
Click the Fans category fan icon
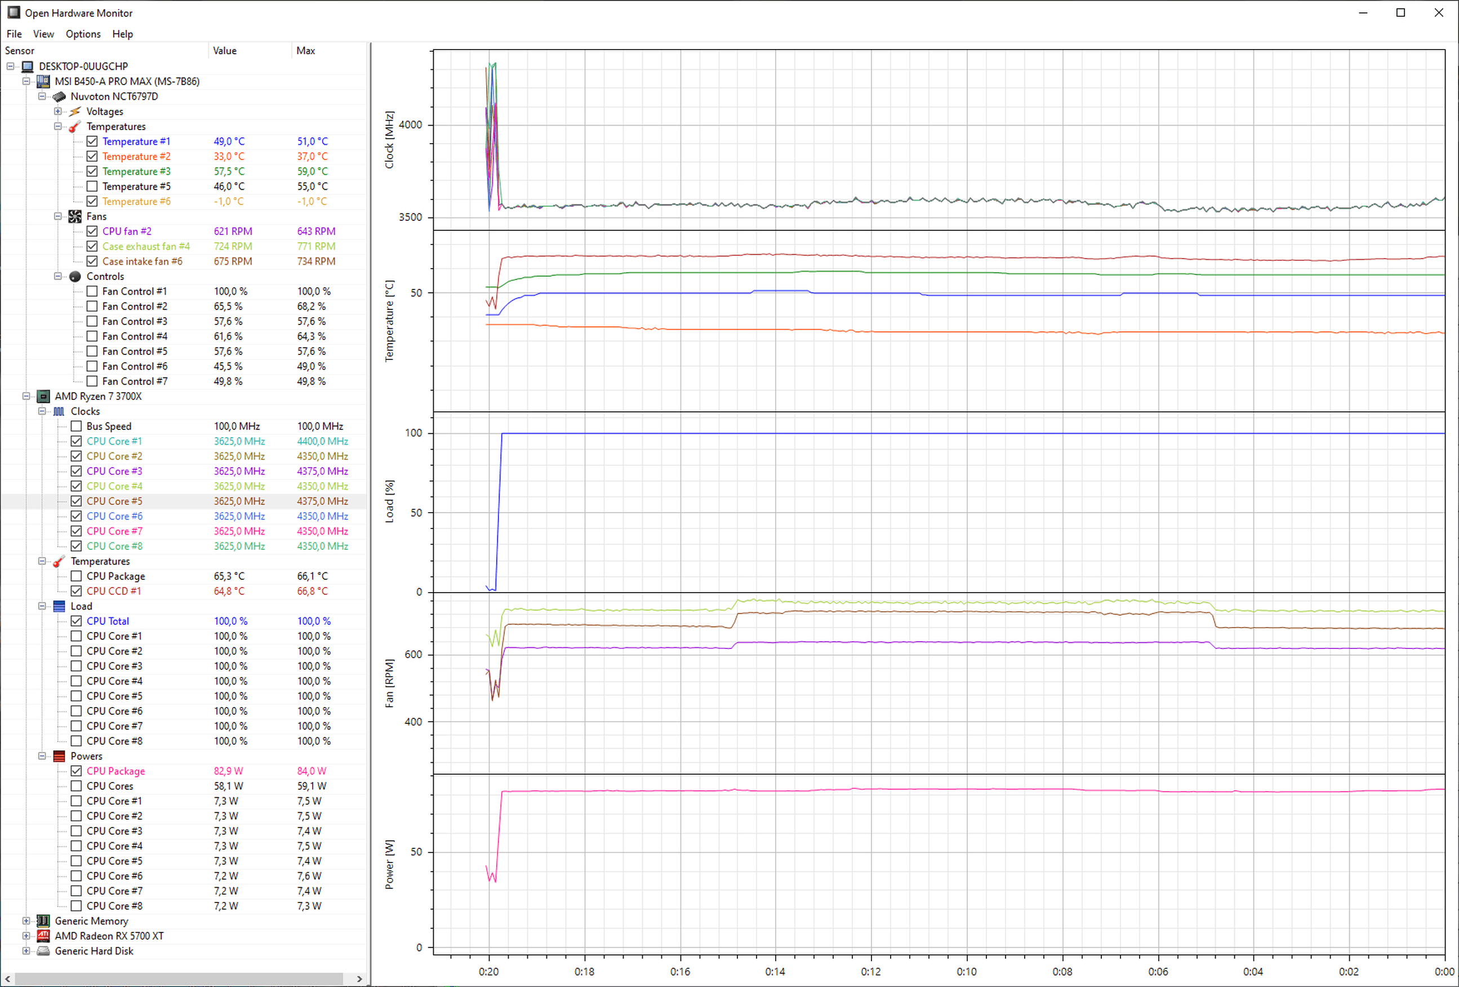click(x=75, y=217)
